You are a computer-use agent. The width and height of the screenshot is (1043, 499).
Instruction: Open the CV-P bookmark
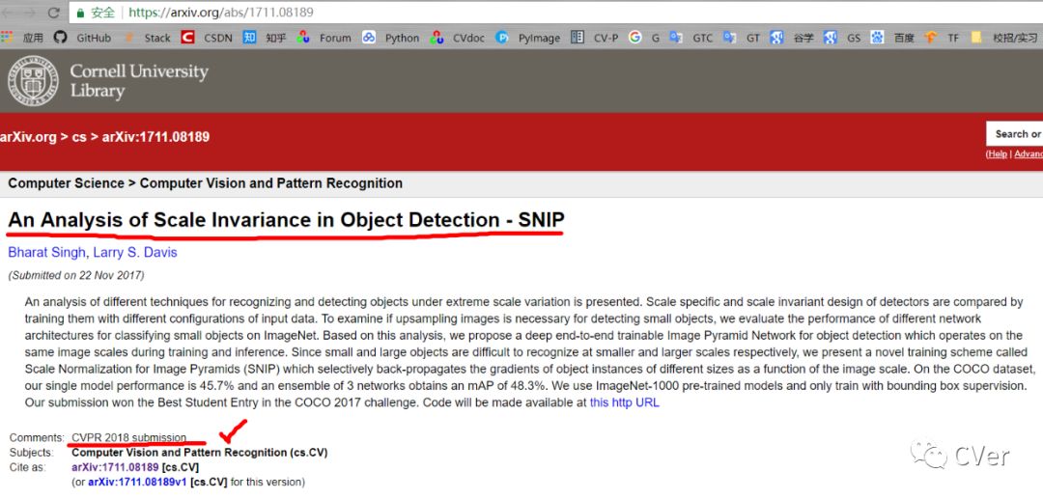pos(595,38)
